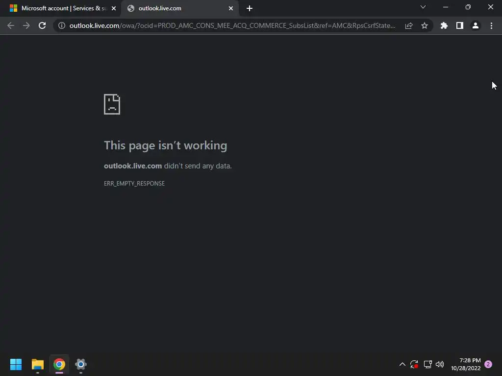This screenshot has height=376, width=502.
Task: Open a new tab with plus button
Action: (x=250, y=8)
